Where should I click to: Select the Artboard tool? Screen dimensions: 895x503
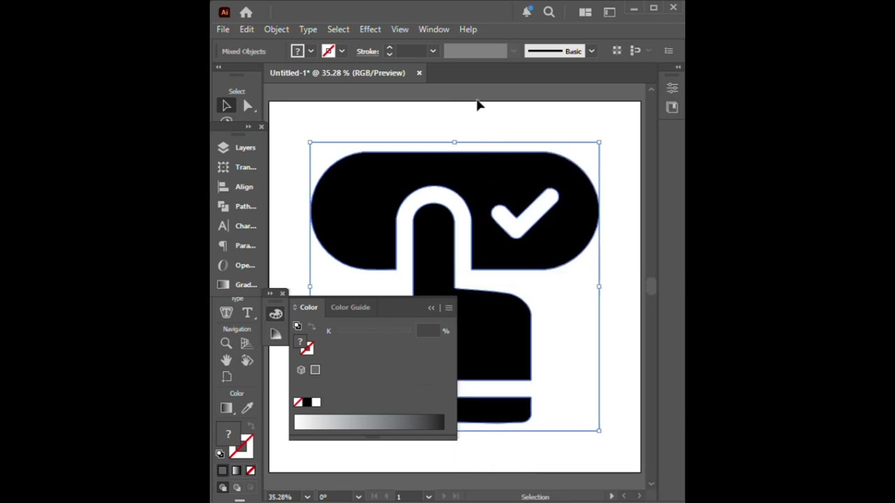[x=226, y=377]
